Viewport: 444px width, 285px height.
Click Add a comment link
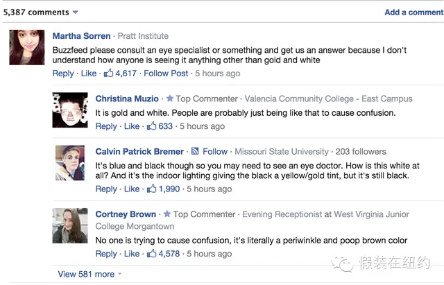point(413,12)
